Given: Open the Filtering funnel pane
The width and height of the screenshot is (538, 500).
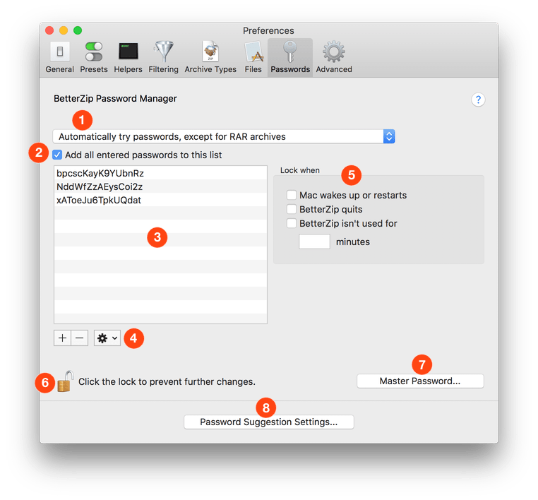Looking at the screenshot, I should pos(163,57).
